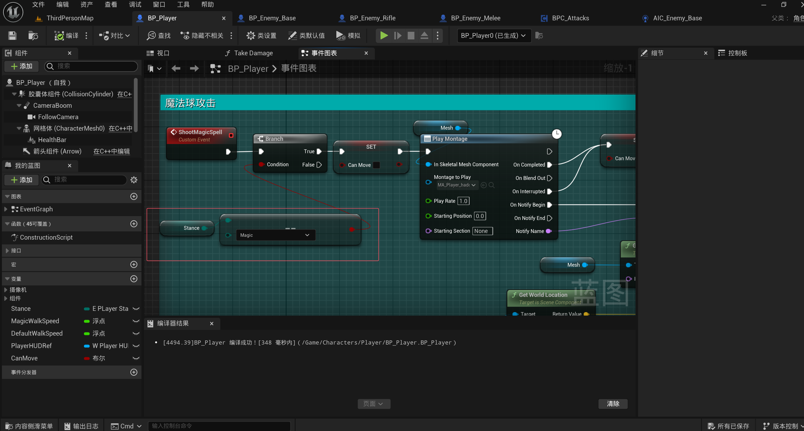Click the green Play button
Image resolution: width=804 pixels, height=431 pixels.
tap(384, 36)
